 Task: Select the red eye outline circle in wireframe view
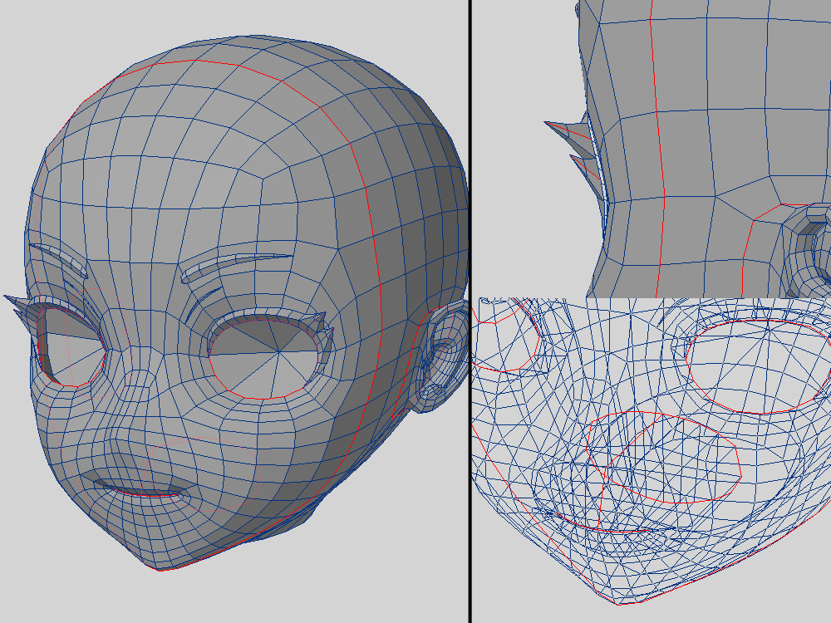(x=758, y=367)
